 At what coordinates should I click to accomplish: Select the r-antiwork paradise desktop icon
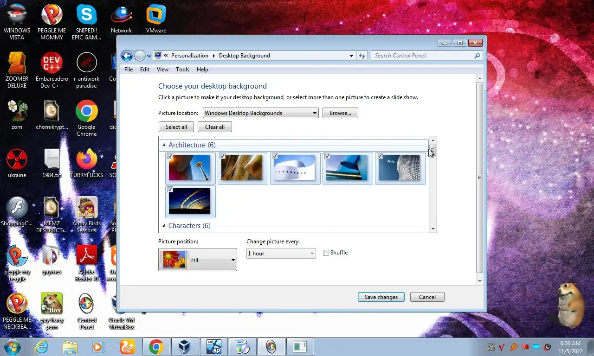tap(86, 70)
